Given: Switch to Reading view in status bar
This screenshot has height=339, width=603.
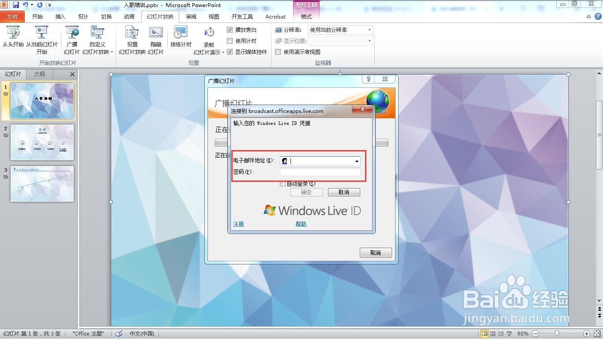Looking at the screenshot, I should click(x=501, y=334).
